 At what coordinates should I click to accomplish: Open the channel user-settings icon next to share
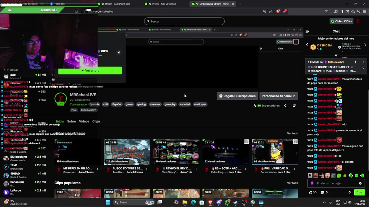click(294, 106)
